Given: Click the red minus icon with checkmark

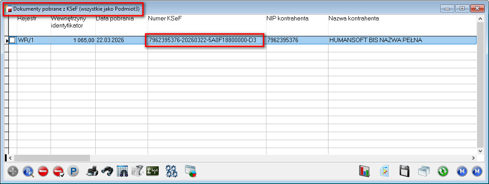Looking at the screenshot, I should pyautogui.click(x=58, y=171).
